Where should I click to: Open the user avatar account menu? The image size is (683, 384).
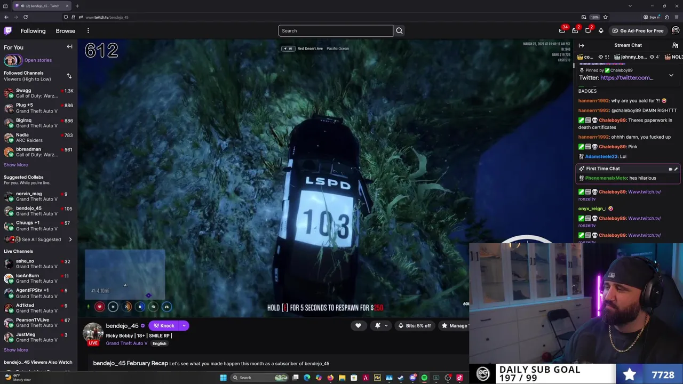(676, 30)
